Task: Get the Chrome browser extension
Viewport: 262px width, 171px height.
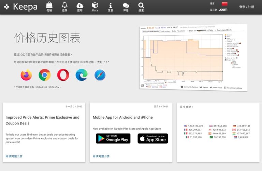Action: pyautogui.click(x=45, y=75)
